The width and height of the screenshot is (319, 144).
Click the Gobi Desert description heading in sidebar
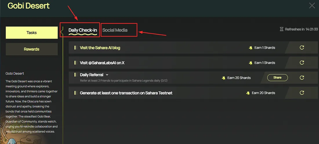click(x=15, y=73)
